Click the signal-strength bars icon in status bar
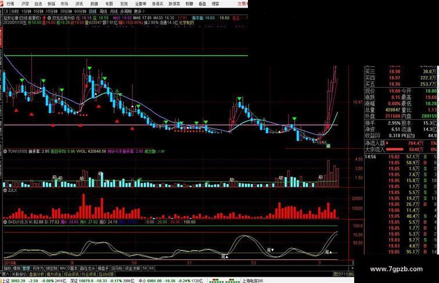This screenshot has height=283, width=439. (x=224, y=281)
